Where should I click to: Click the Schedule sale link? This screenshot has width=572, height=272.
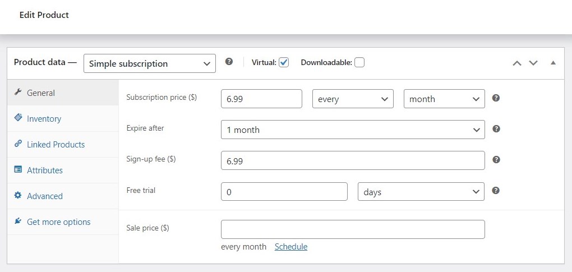(290, 246)
